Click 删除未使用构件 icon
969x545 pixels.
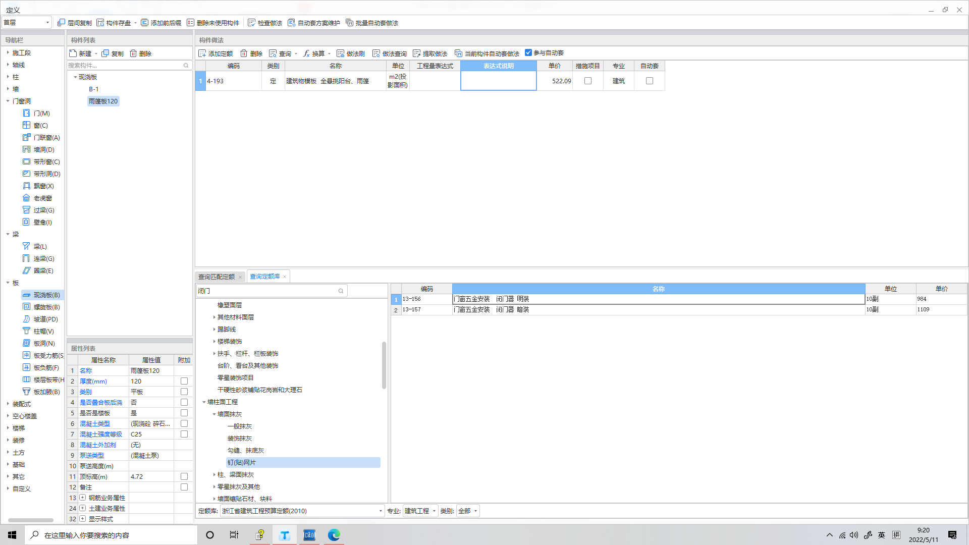click(x=190, y=23)
